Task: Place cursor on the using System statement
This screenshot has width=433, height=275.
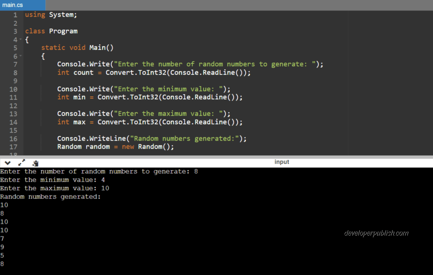Action: pyautogui.click(x=51, y=14)
